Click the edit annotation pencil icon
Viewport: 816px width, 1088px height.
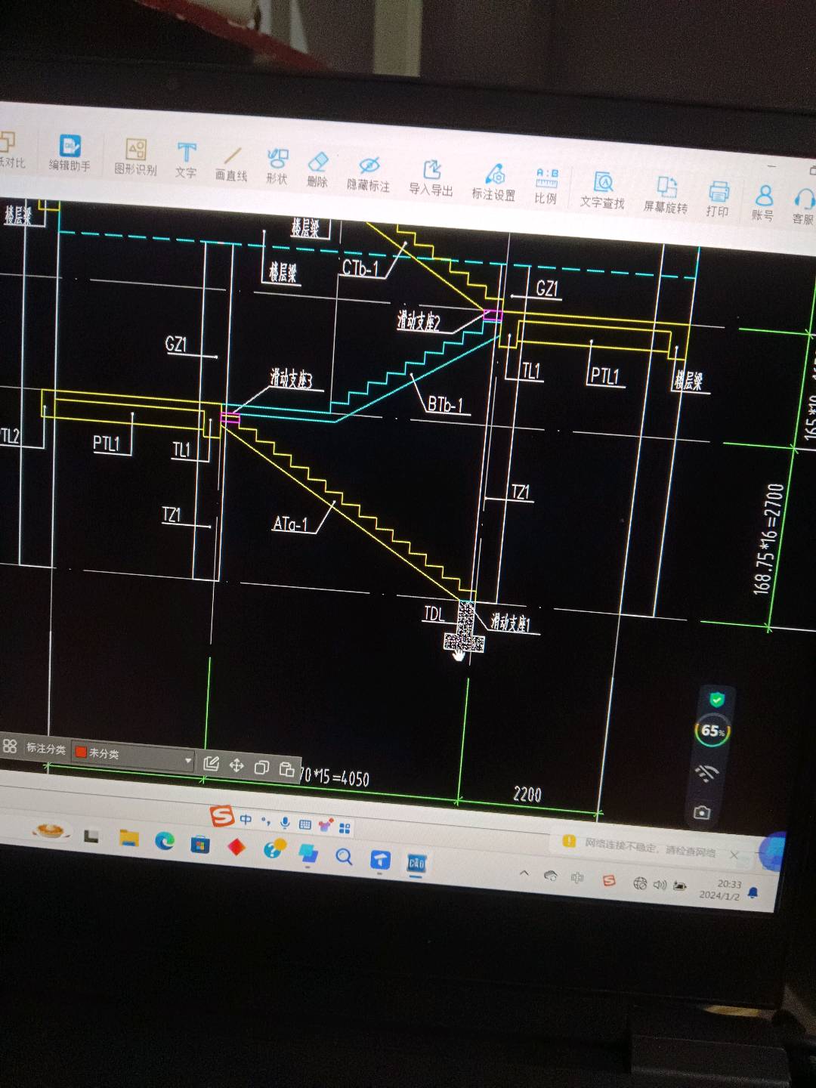pyautogui.click(x=212, y=763)
